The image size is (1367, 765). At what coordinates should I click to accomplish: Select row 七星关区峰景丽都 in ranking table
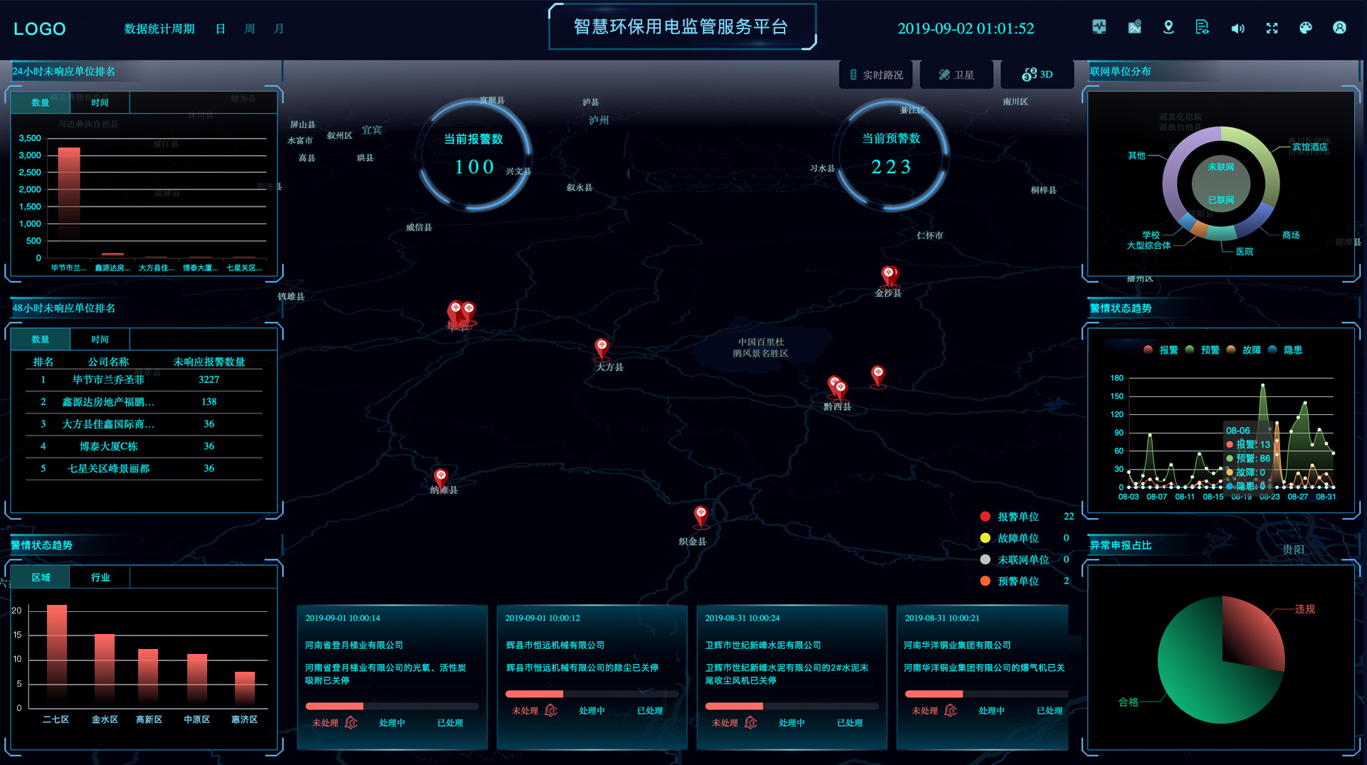(144, 468)
